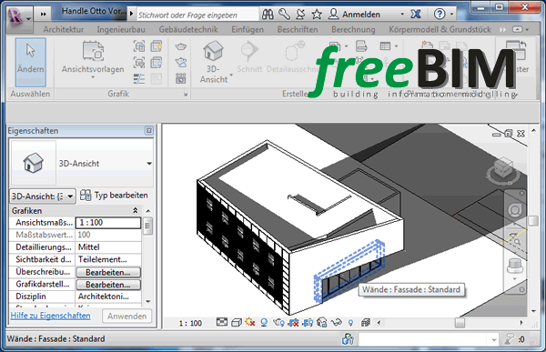Click the ViewCube in the viewport
546x352 pixels.
[x=503, y=170]
